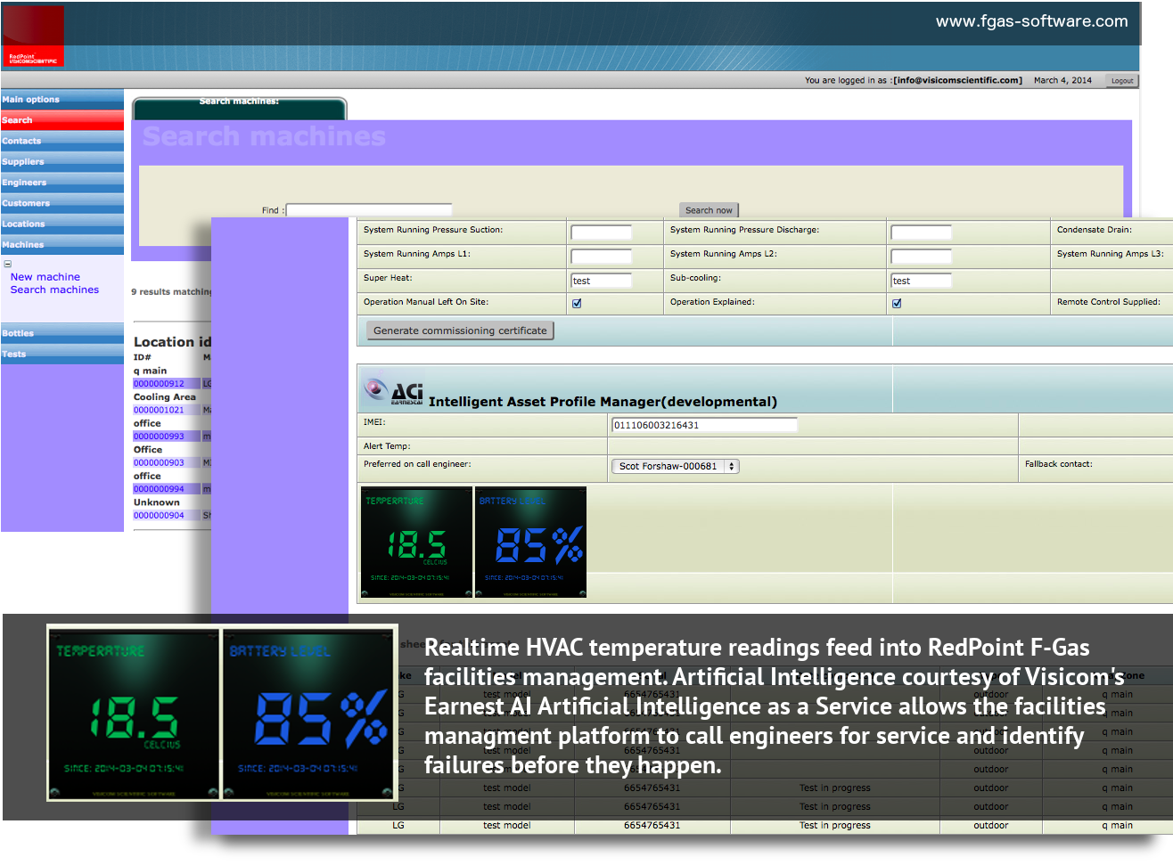Click the IMEI input field
This screenshot has height=865, width=1173.
pos(704,425)
